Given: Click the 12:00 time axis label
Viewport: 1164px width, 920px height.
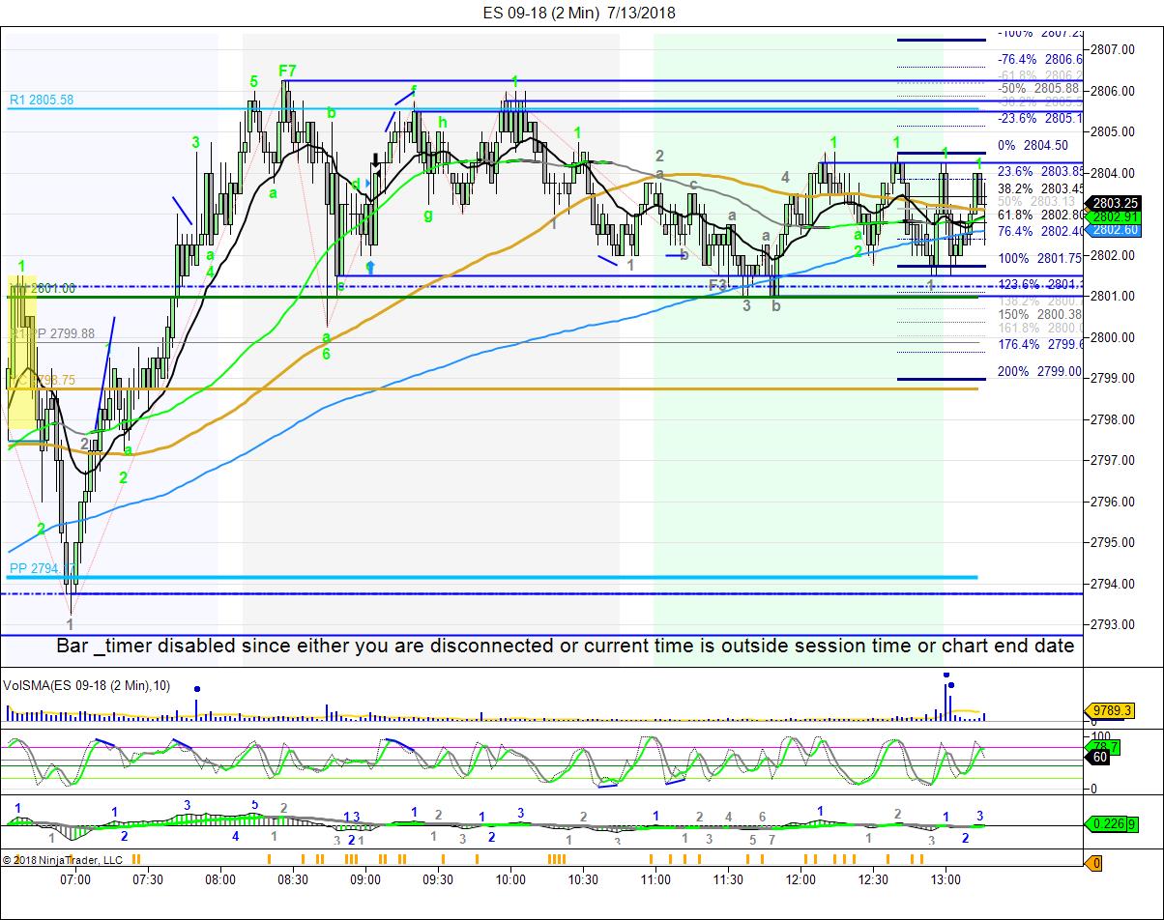Looking at the screenshot, I should (800, 878).
